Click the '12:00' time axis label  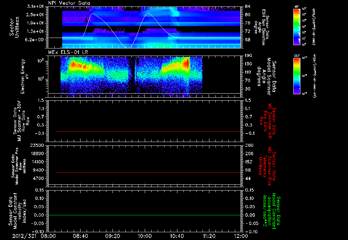(241, 236)
